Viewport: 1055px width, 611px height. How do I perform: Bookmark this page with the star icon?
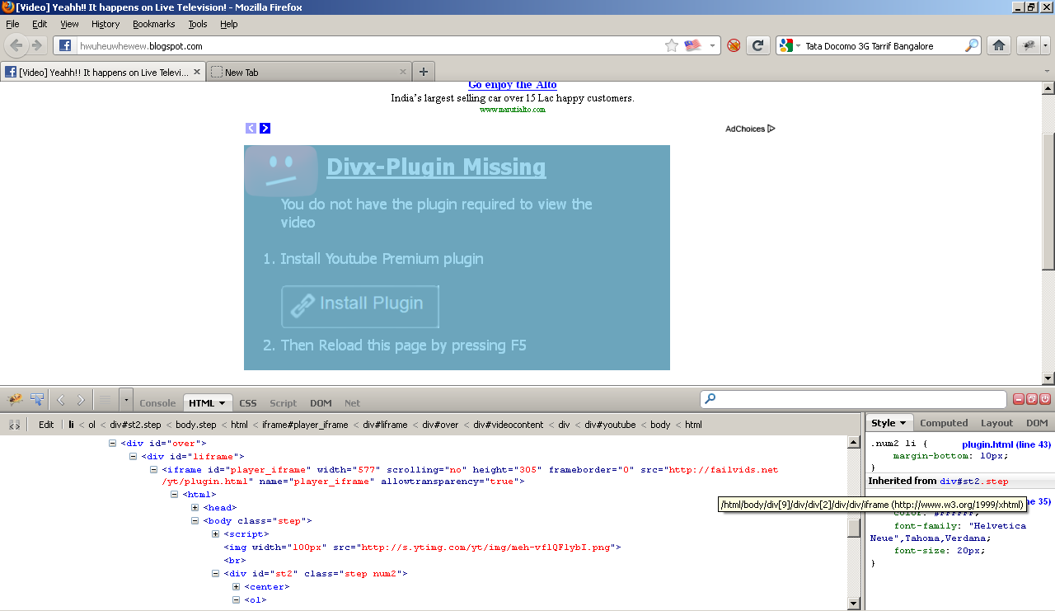(671, 46)
